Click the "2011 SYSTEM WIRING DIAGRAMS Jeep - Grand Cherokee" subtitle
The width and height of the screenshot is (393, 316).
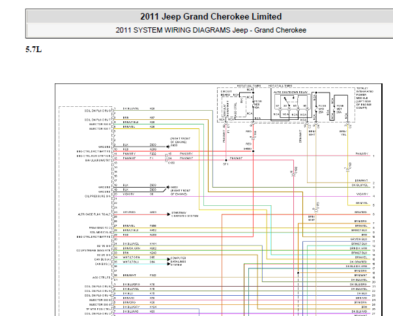(x=211, y=30)
